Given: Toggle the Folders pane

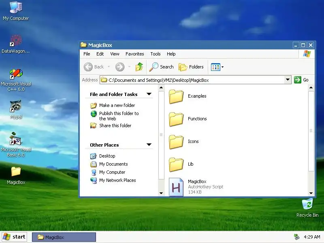Looking at the screenshot, I should [191, 67].
